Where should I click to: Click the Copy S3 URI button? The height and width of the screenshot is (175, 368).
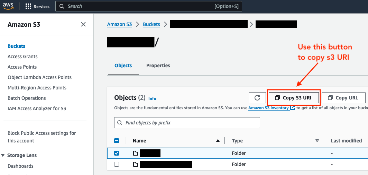pos(294,98)
